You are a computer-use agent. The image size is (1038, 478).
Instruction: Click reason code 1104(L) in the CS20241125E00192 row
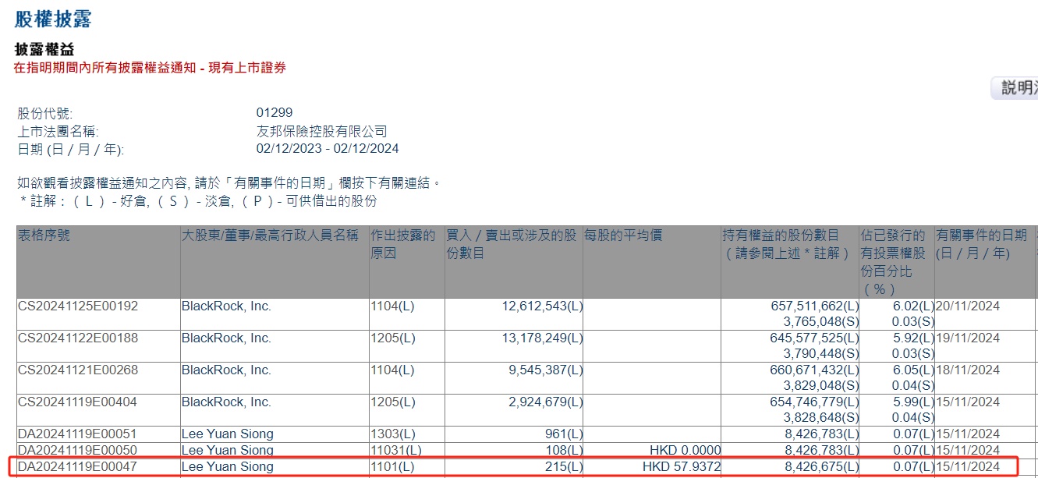click(392, 306)
